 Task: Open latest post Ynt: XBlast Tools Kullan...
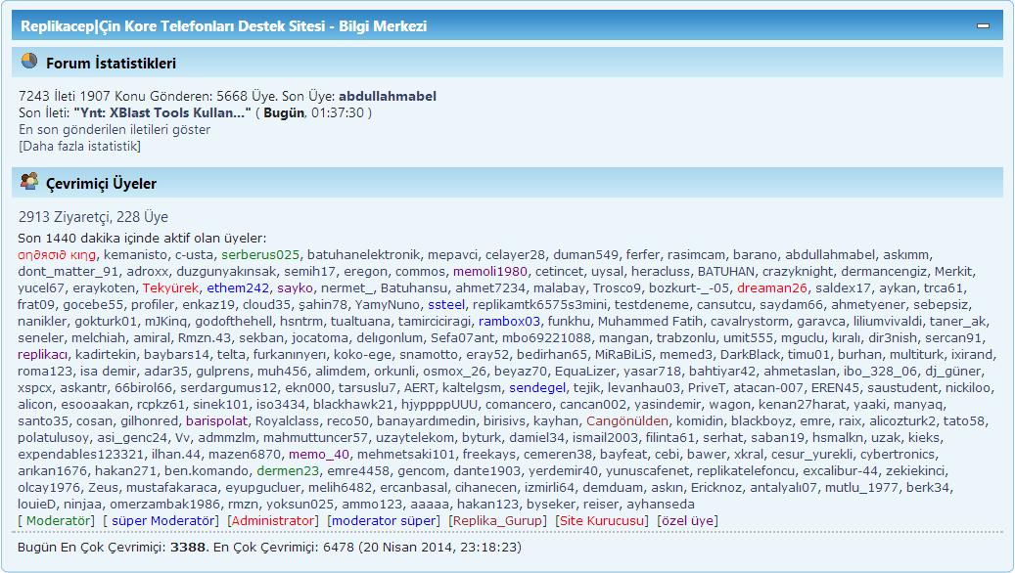162,112
